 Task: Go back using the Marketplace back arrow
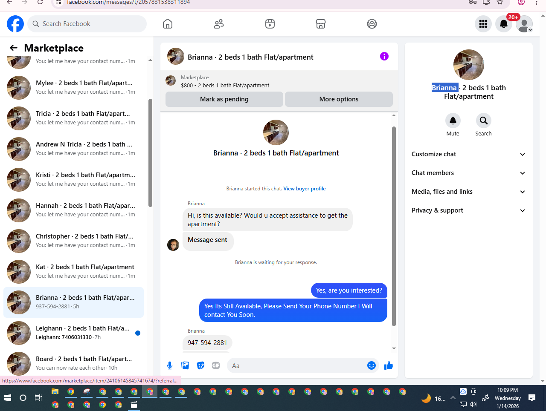(x=14, y=48)
